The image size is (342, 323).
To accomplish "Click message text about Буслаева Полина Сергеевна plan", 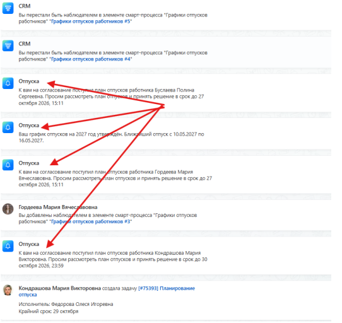I will [111, 97].
